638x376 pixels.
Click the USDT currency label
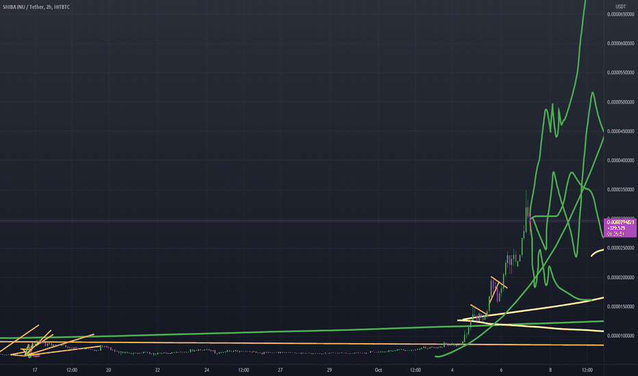coord(620,7)
